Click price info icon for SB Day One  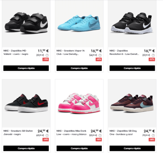(153, 136)
